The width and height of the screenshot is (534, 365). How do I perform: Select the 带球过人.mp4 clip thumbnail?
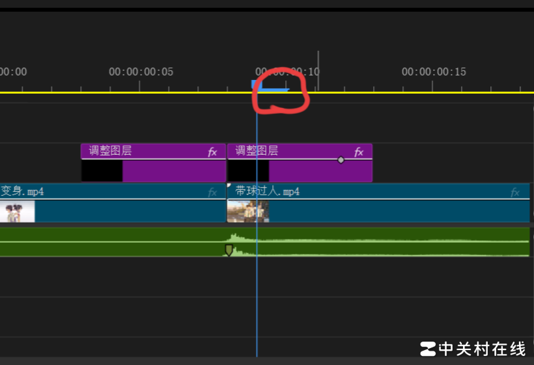(x=247, y=211)
